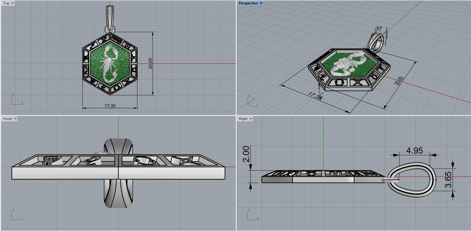Screen dimensions: 471x231
Task: Activate the Perspective viewport title label
Action: pyautogui.click(x=248, y=3)
